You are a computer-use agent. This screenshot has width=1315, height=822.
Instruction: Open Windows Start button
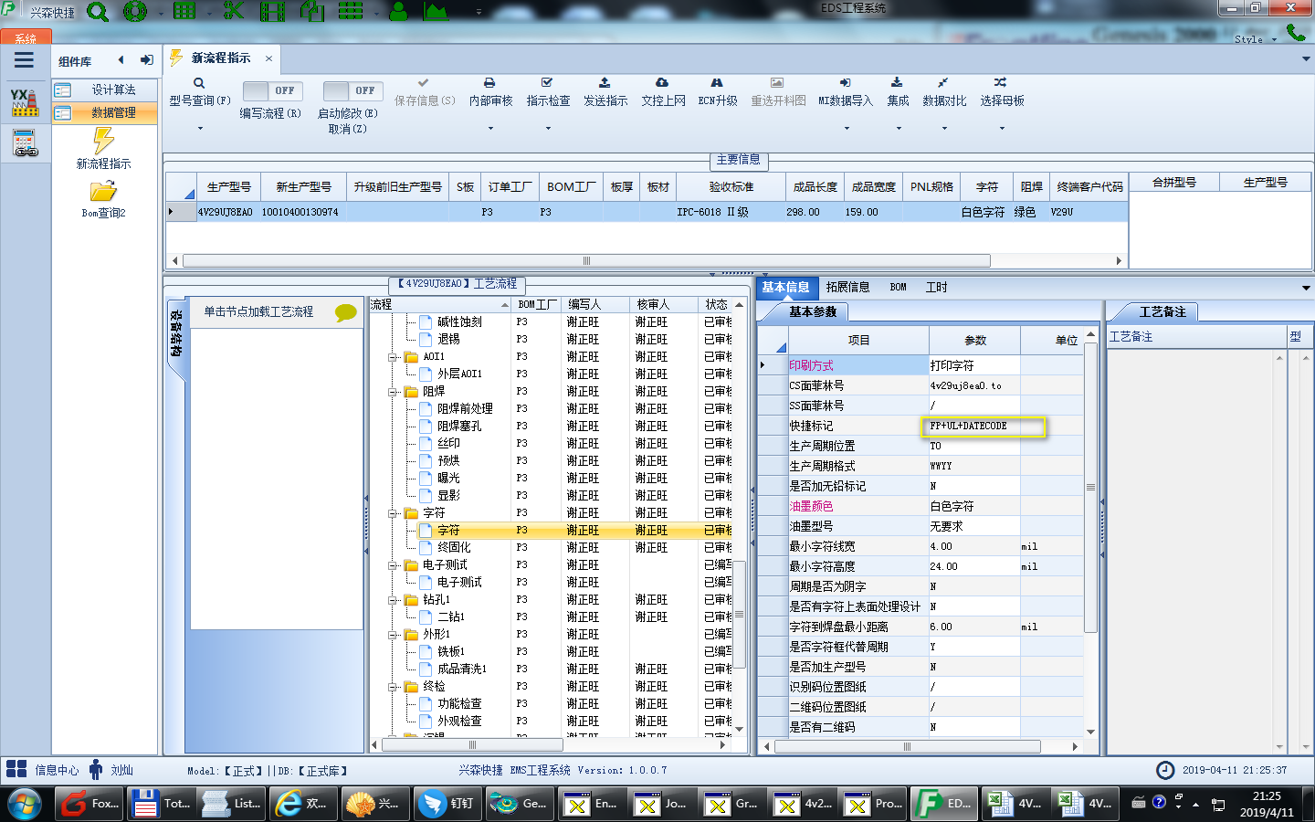click(24, 804)
